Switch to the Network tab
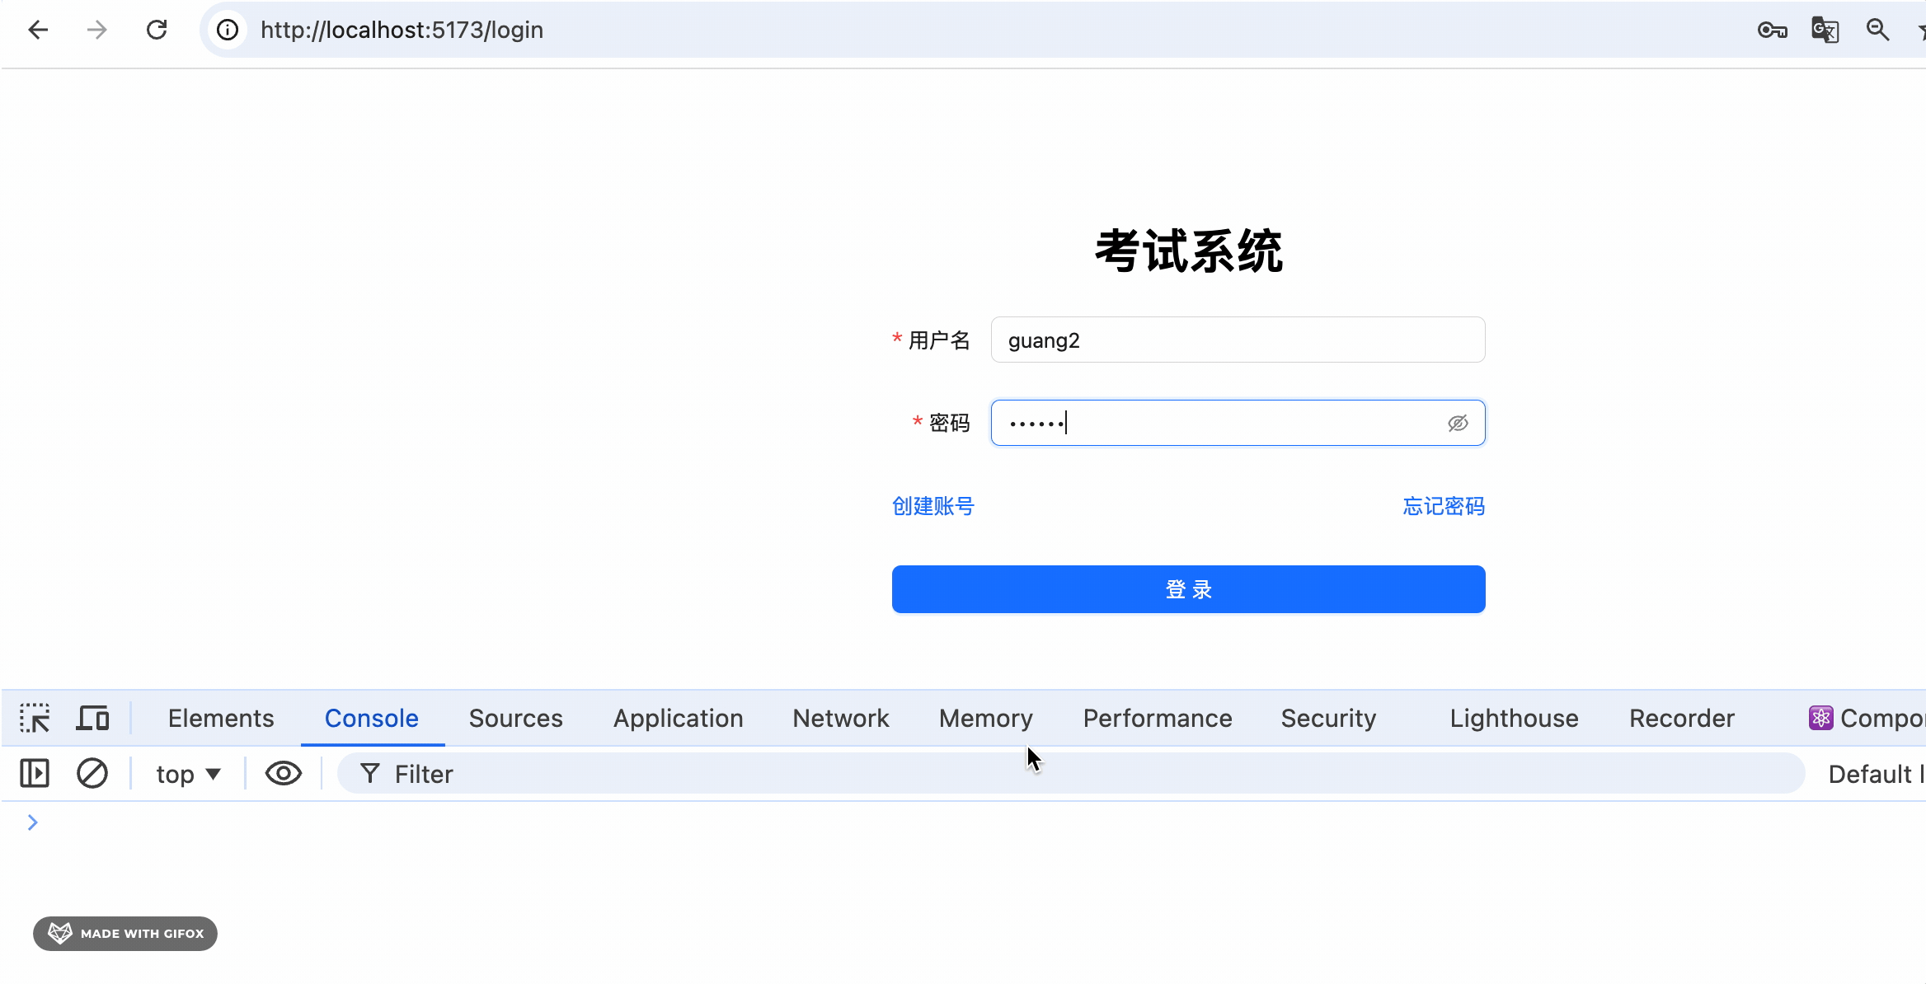 (840, 718)
